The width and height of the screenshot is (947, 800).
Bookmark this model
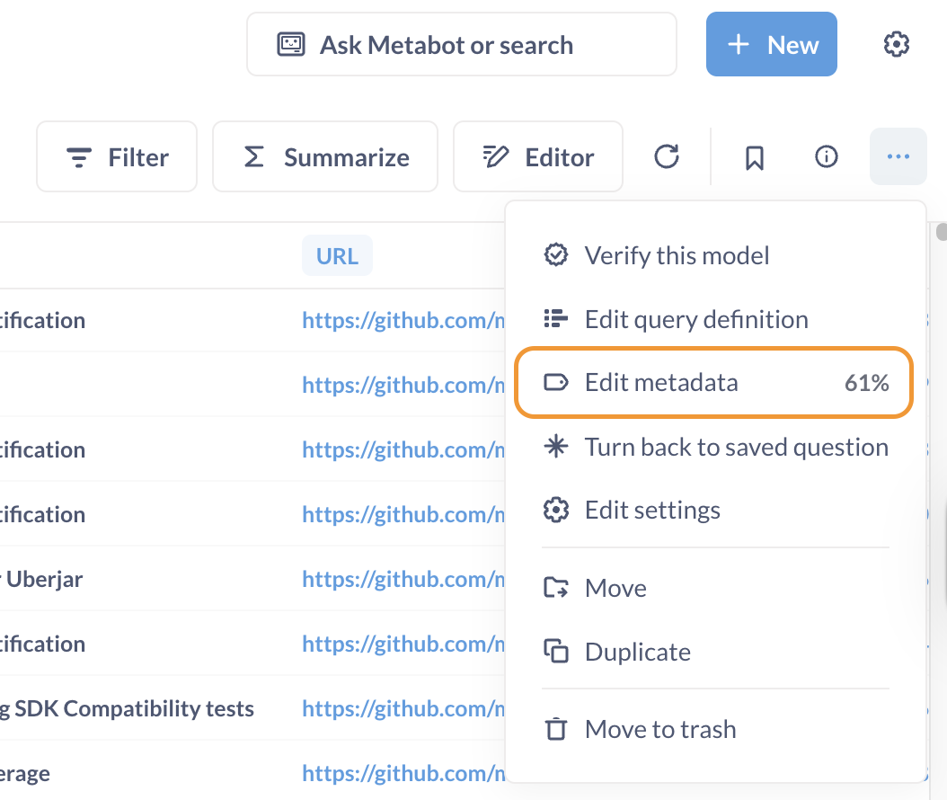[755, 157]
